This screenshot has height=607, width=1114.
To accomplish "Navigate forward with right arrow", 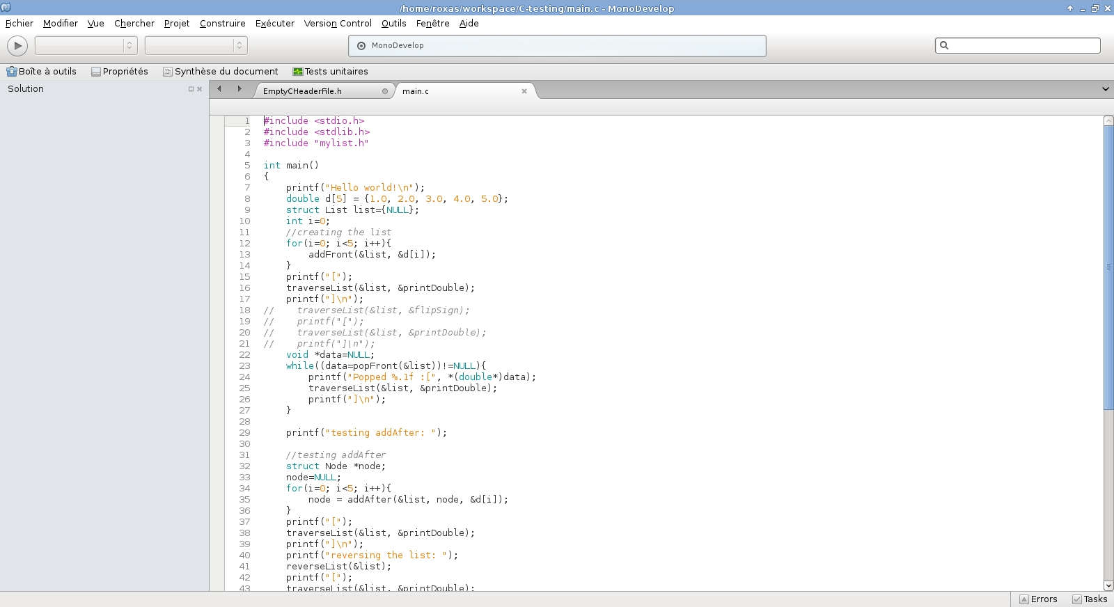I will (240, 89).
